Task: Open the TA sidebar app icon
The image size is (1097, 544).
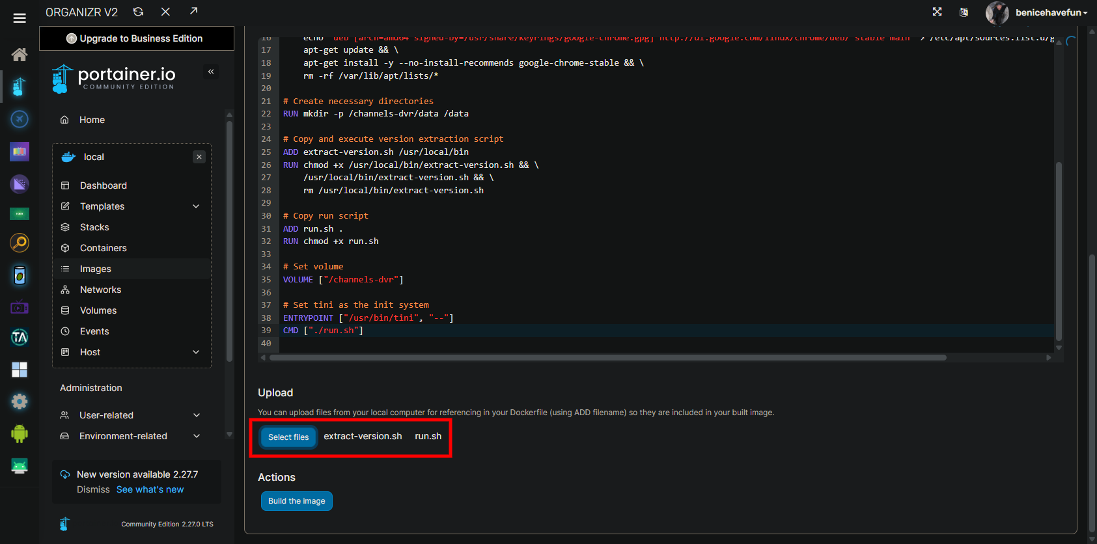Action: click(20, 337)
